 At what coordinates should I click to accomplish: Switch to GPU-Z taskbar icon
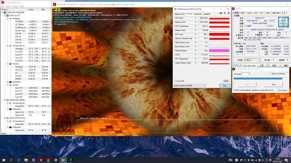coord(63,160)
